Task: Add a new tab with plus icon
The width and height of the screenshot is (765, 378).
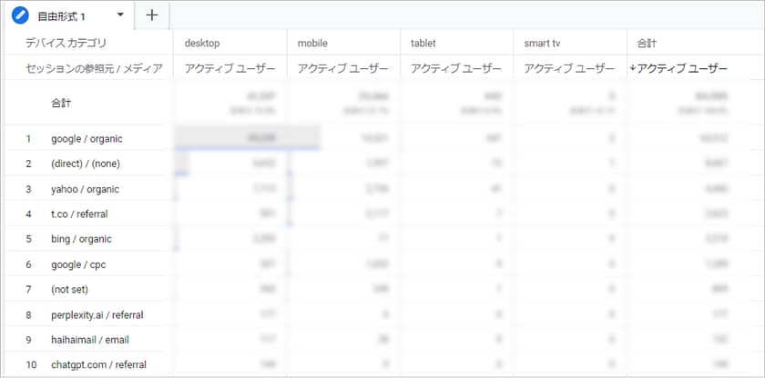Action: [151, 15]
